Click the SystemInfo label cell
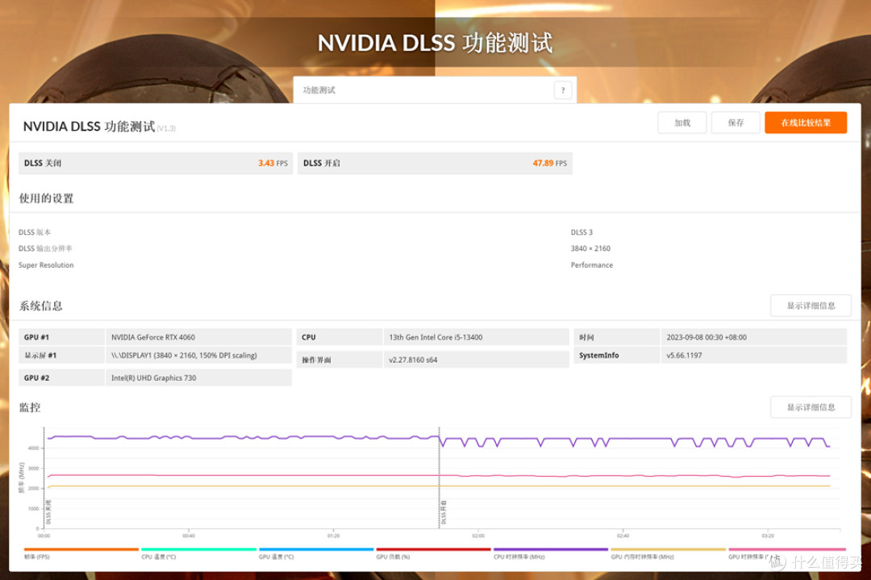871x580 pixels. [617, 356]
